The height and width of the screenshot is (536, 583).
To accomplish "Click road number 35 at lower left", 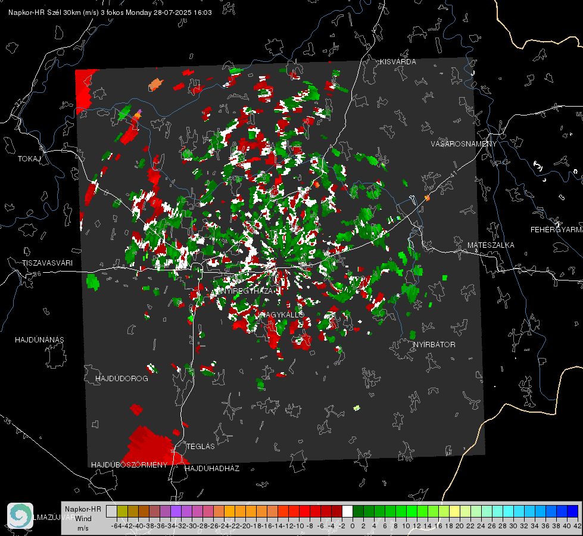I will 8,421.
